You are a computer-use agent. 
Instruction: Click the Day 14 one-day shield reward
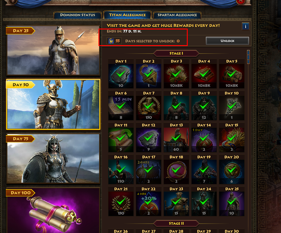click(204, 140)
